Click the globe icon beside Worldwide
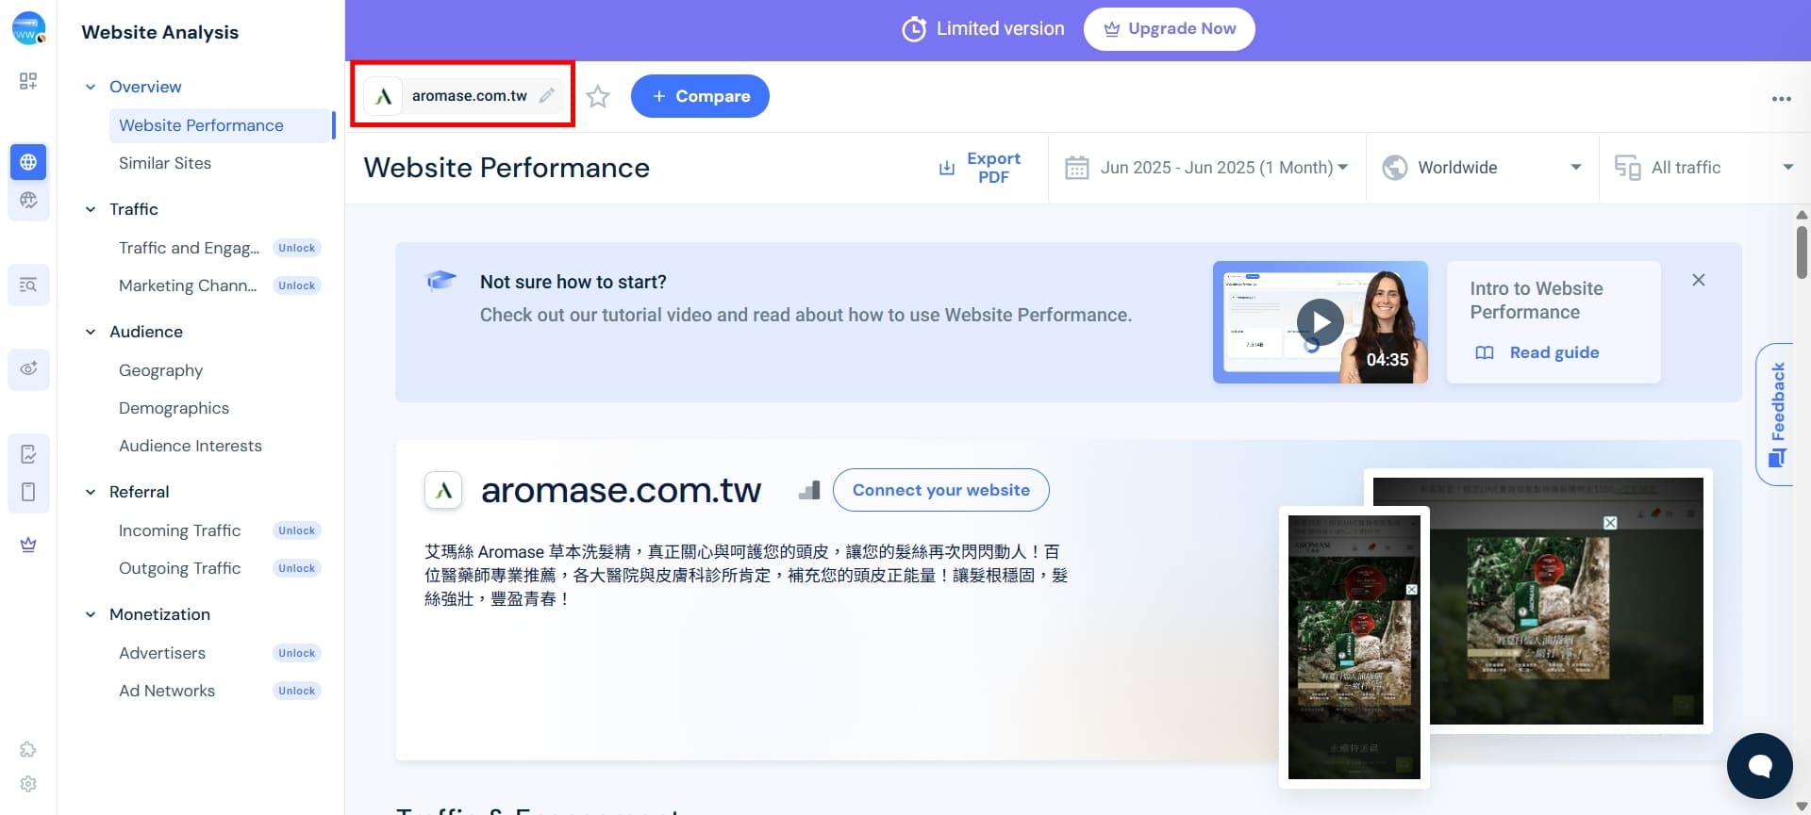1811x815 pixels. [1394, 168]
